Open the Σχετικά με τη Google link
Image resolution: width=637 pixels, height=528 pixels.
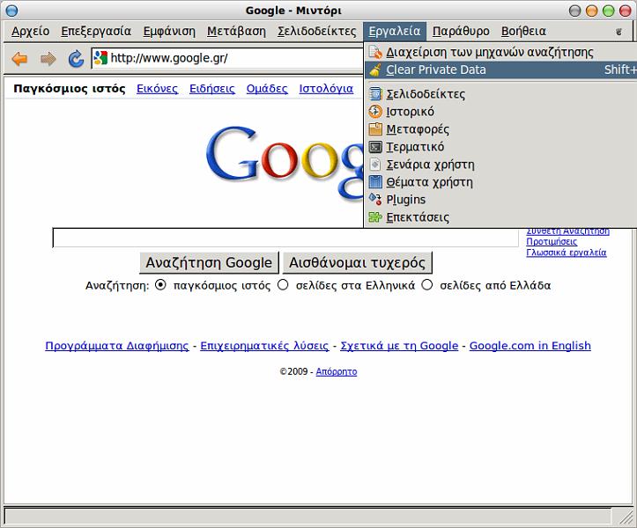[399, 346]
